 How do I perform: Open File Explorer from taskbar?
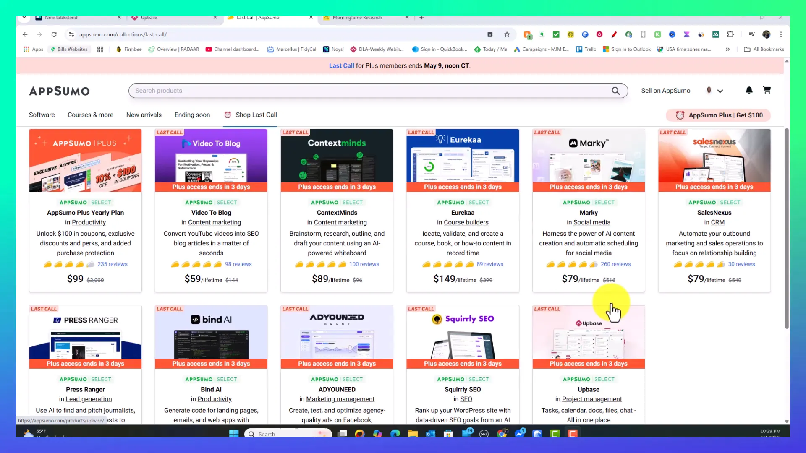[x=413, y=434]
